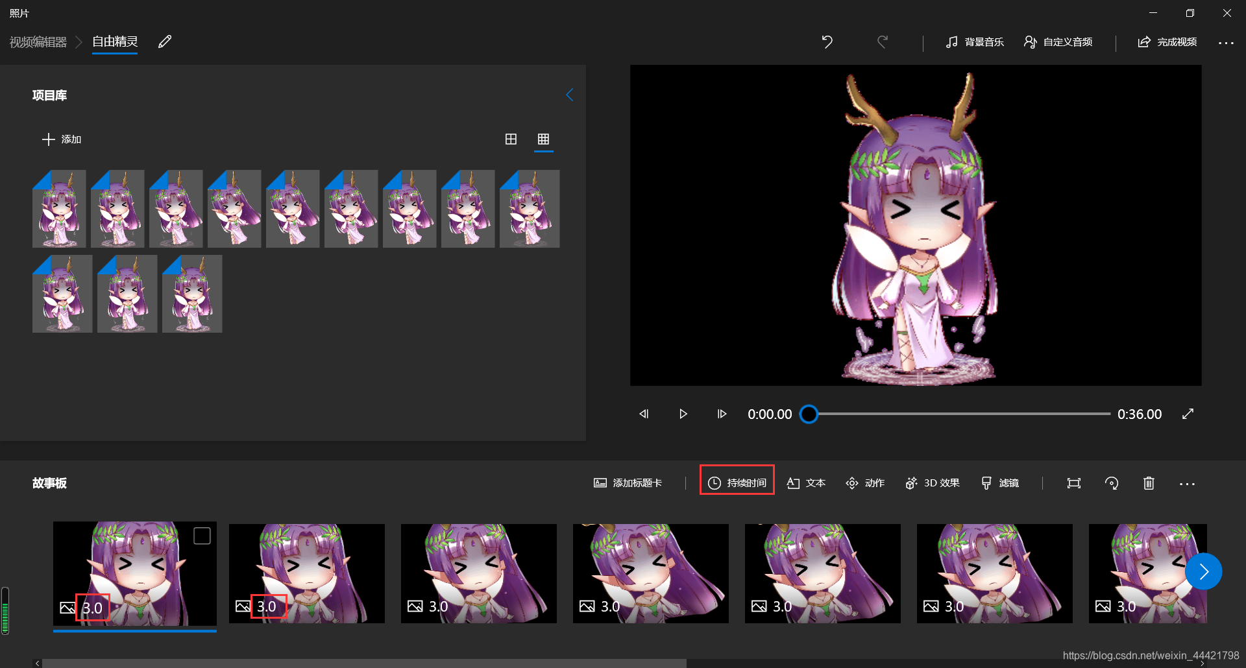
Task: Open the top-right more options menu
Action: (1226, 42)
